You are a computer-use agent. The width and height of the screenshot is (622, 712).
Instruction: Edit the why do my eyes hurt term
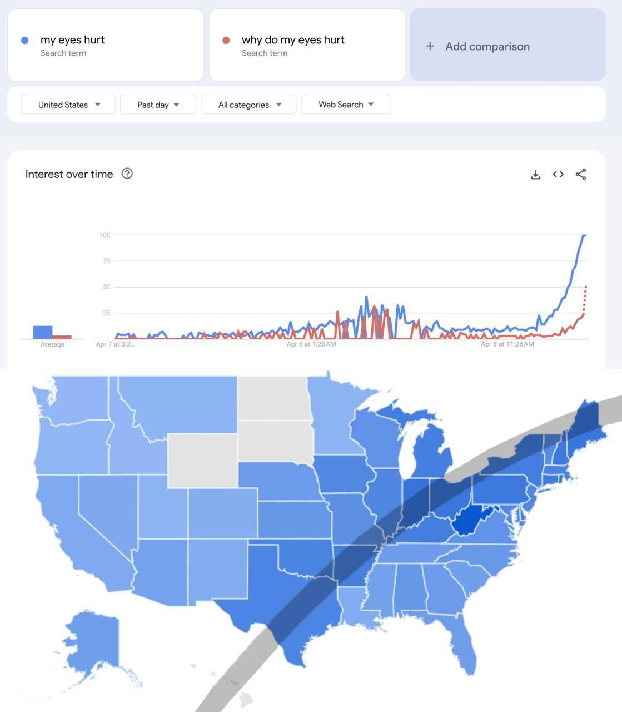307,45
